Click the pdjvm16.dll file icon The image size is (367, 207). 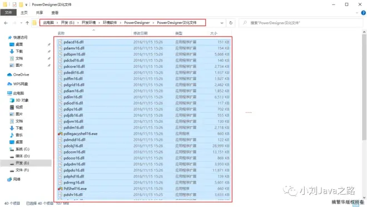pyautogui.click(x=60, y=121)
